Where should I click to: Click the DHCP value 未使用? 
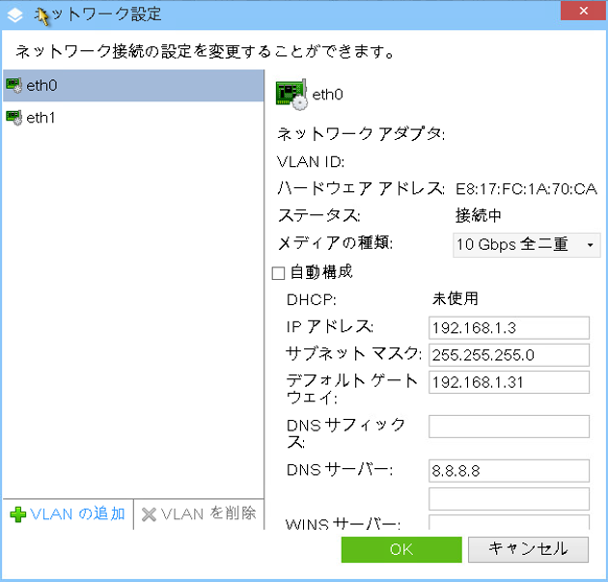click(456, 298)
